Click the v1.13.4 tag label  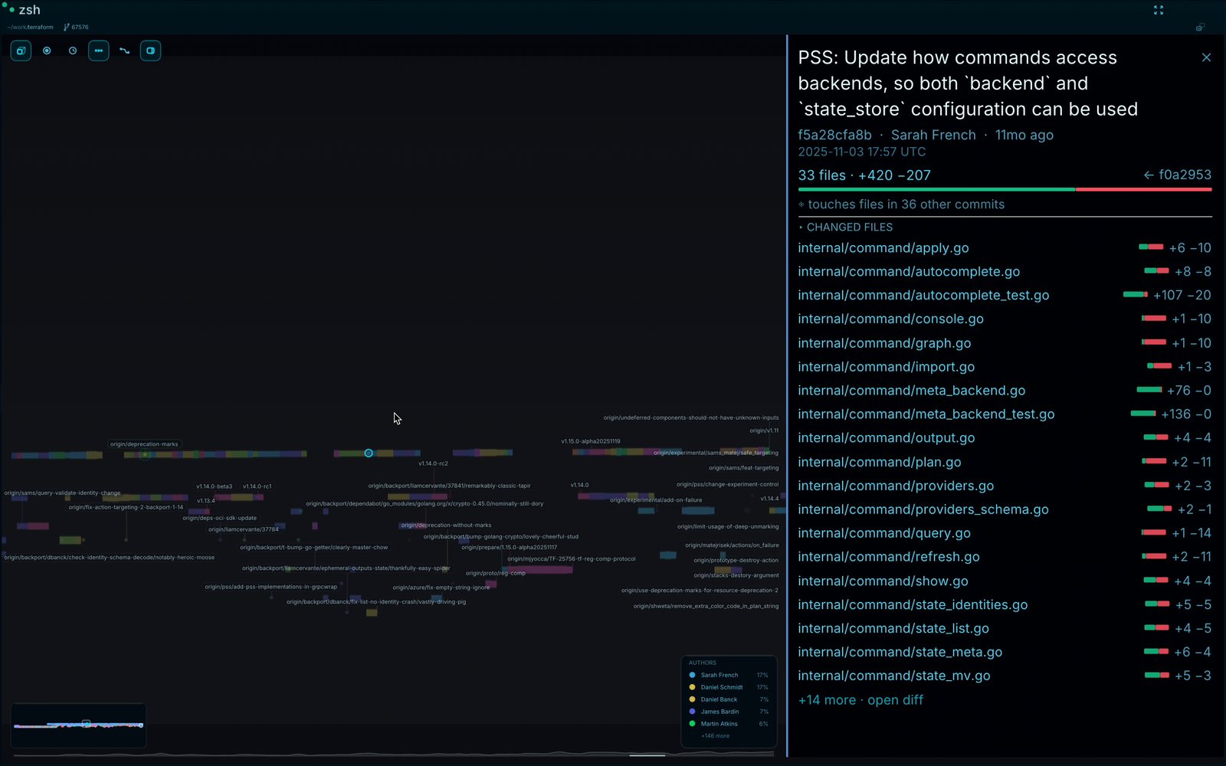coord(205,501)
